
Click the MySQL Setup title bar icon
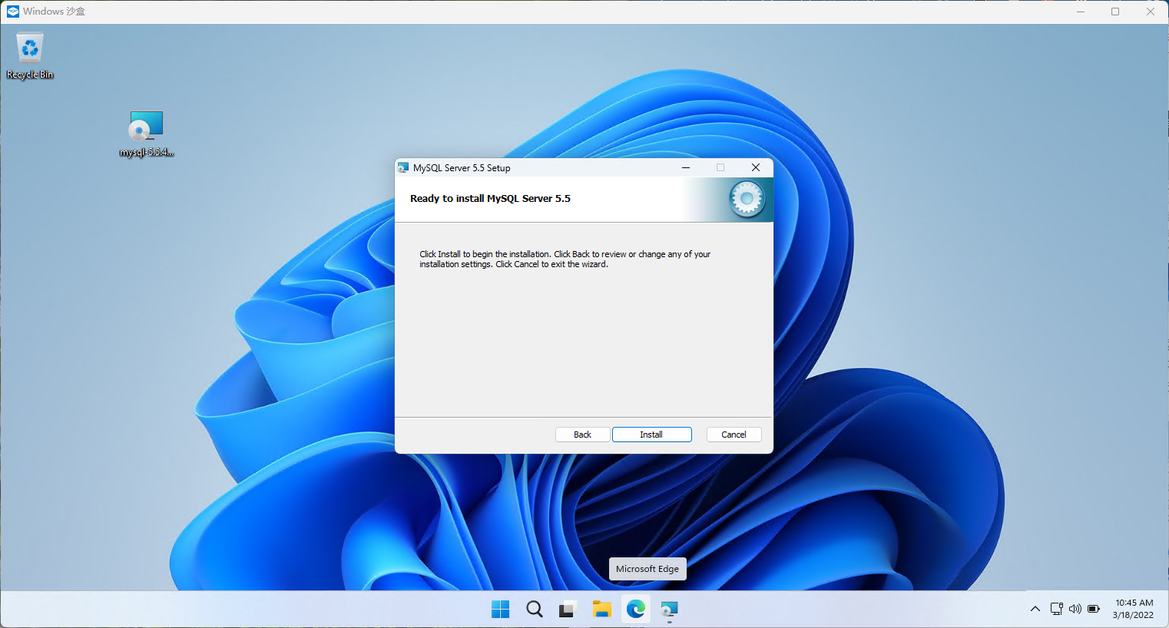403,168
